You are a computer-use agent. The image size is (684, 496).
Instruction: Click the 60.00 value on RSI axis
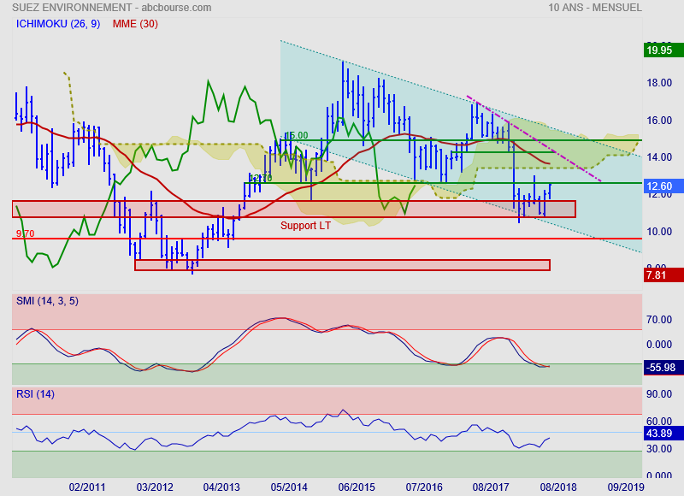point(659,421)
